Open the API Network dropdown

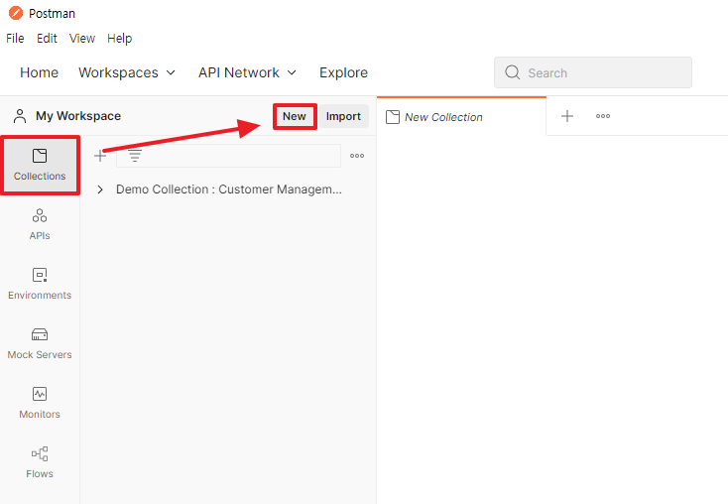248,73
